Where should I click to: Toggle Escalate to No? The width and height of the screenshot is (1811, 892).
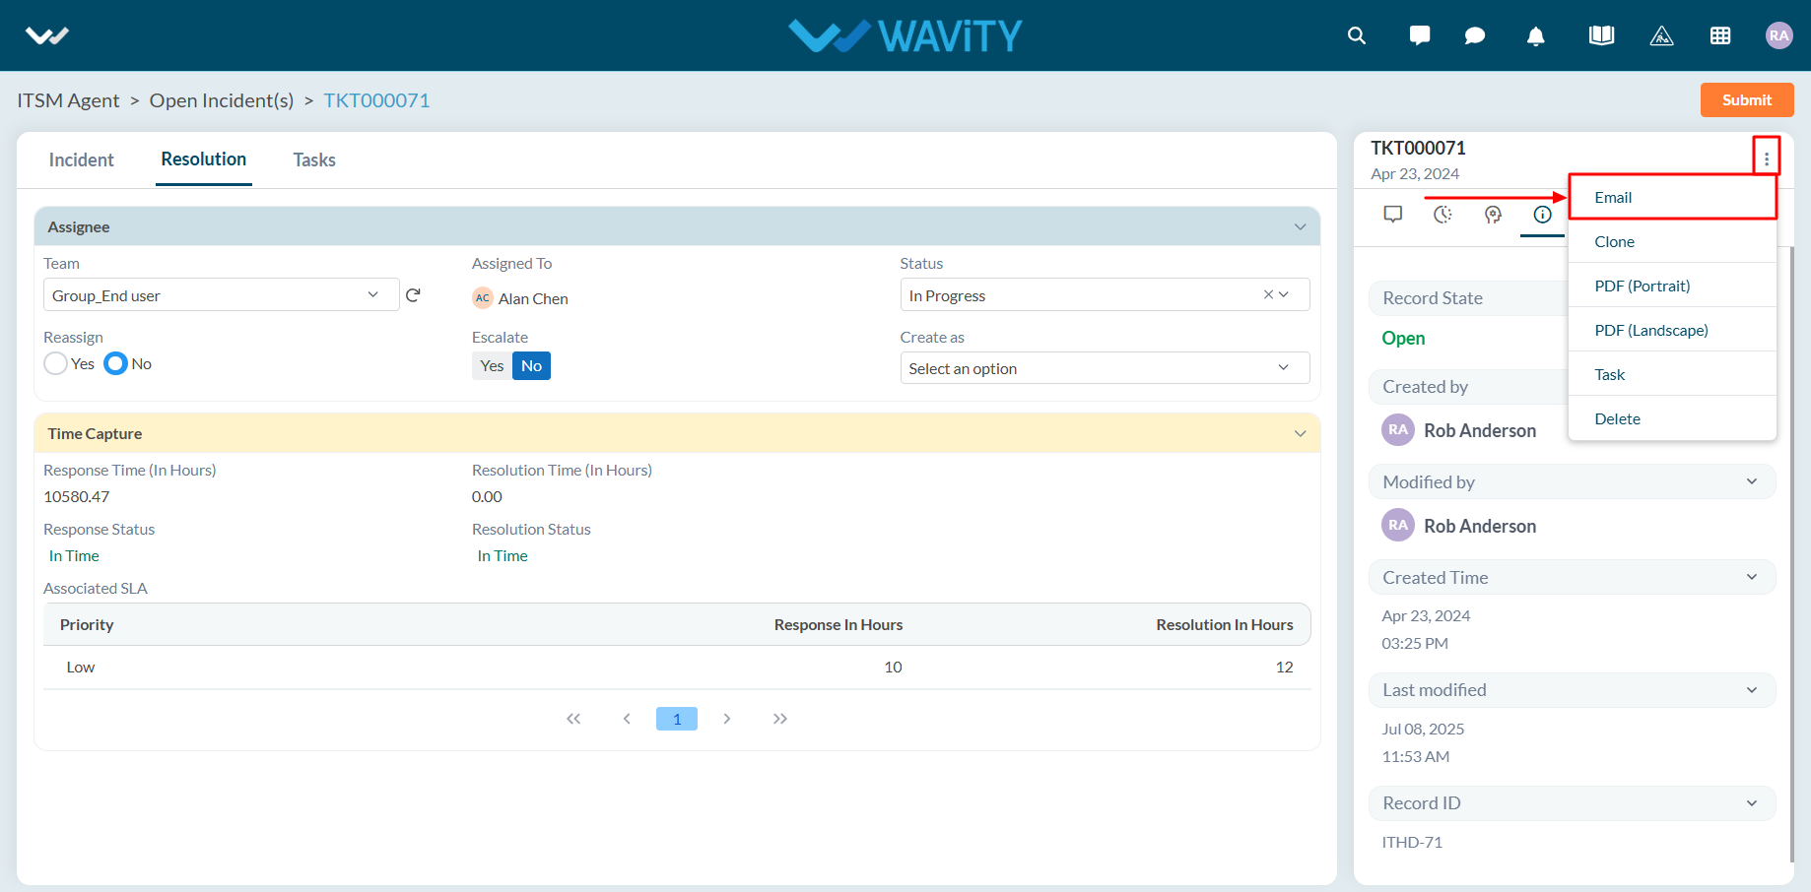[x=531, y=366]
